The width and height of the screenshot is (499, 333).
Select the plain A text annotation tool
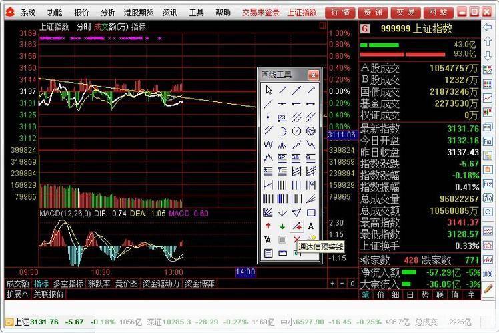point(311,226)
